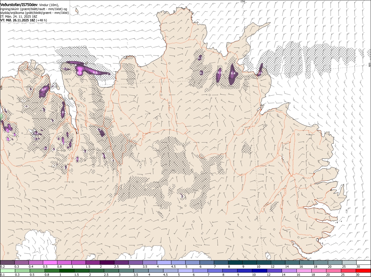Select upper legend swatch between 0.2 and 0.3

pos(7,263)
